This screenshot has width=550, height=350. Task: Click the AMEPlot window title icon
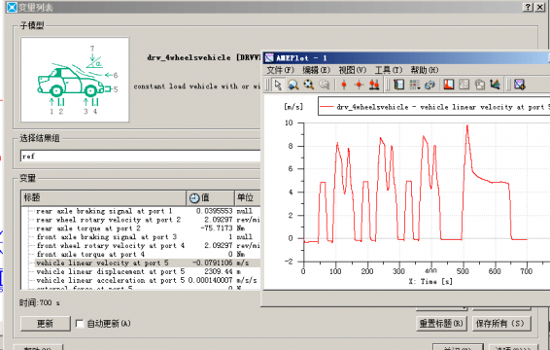[x=269, y=57]
